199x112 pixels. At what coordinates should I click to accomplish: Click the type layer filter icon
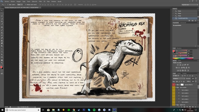point(187,76)
